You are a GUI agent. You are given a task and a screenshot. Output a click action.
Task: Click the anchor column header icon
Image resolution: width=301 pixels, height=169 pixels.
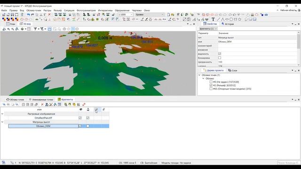(88, 109)
